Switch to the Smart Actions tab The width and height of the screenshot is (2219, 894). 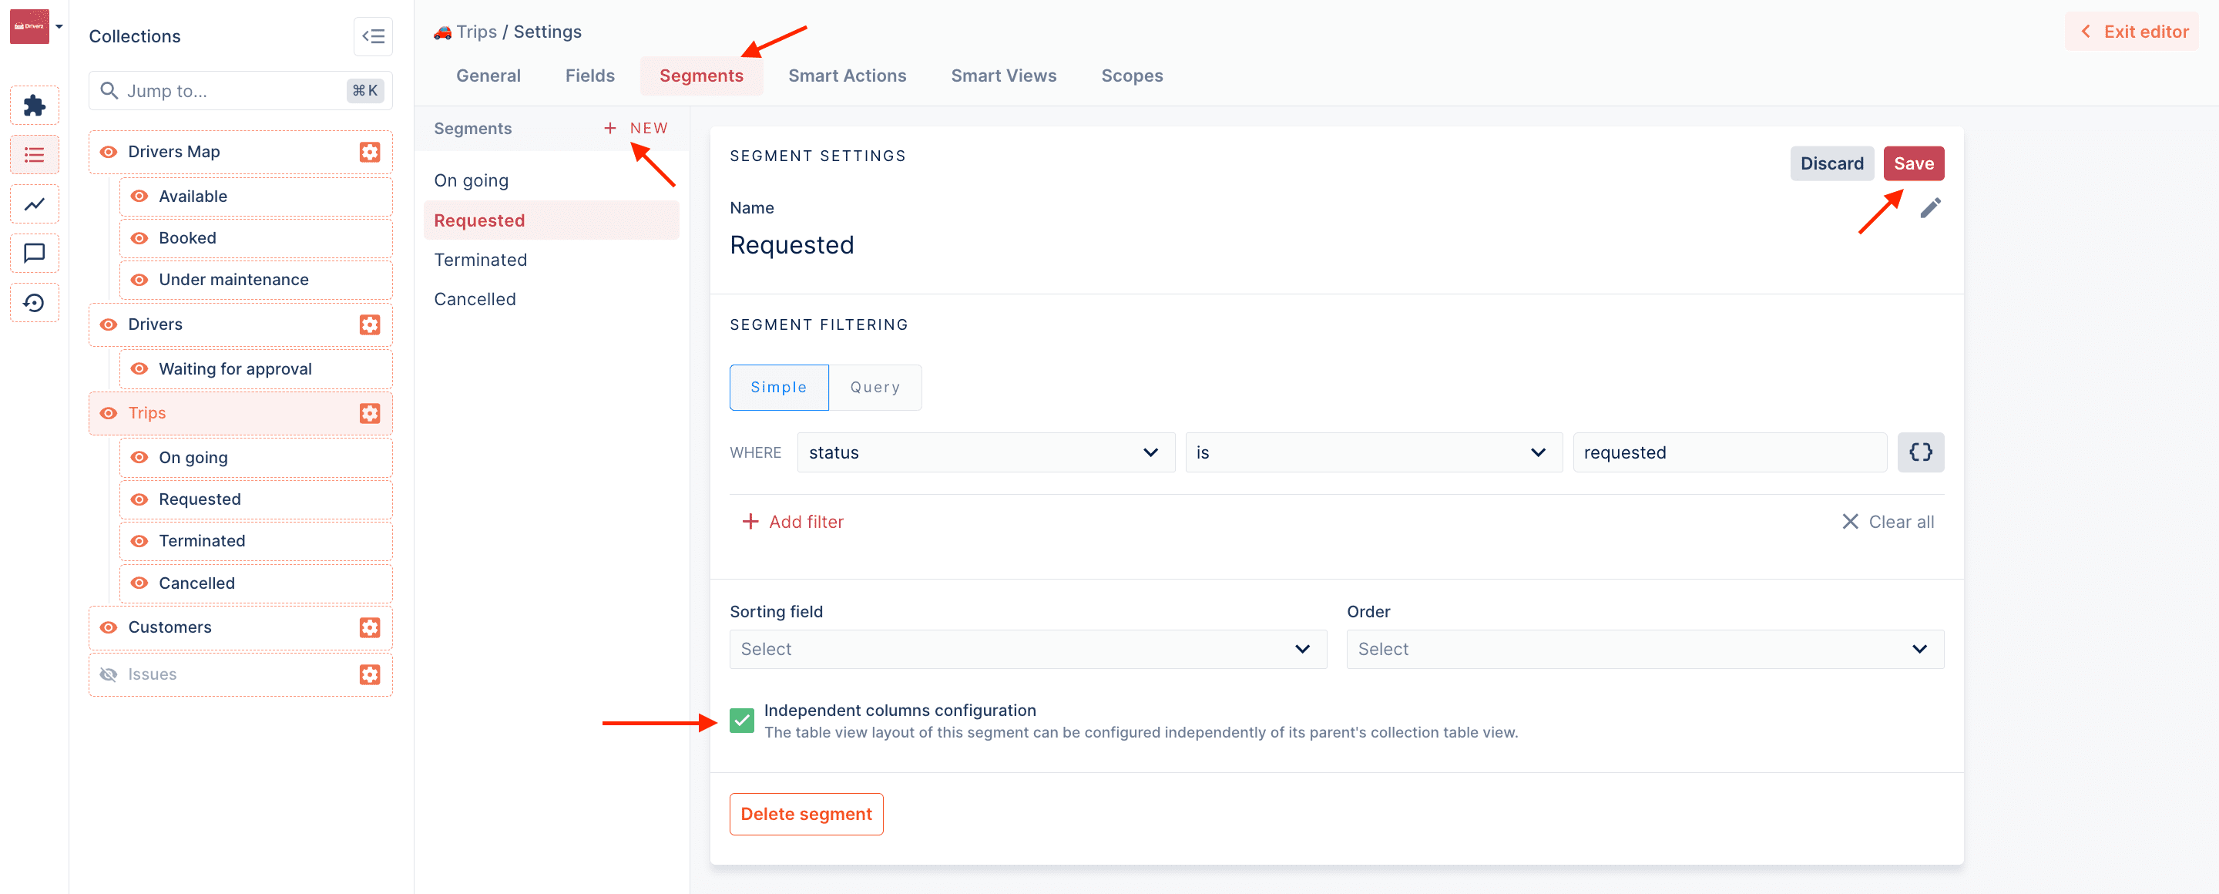(847, 76)
